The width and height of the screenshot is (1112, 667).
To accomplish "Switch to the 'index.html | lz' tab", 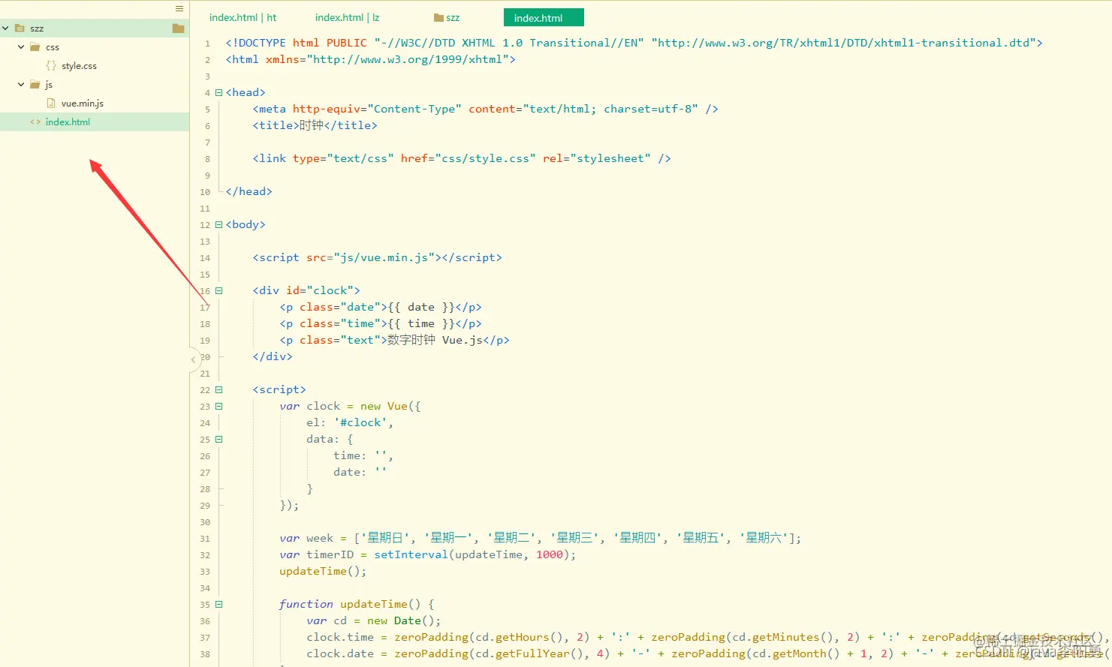I will coord(347,17).
